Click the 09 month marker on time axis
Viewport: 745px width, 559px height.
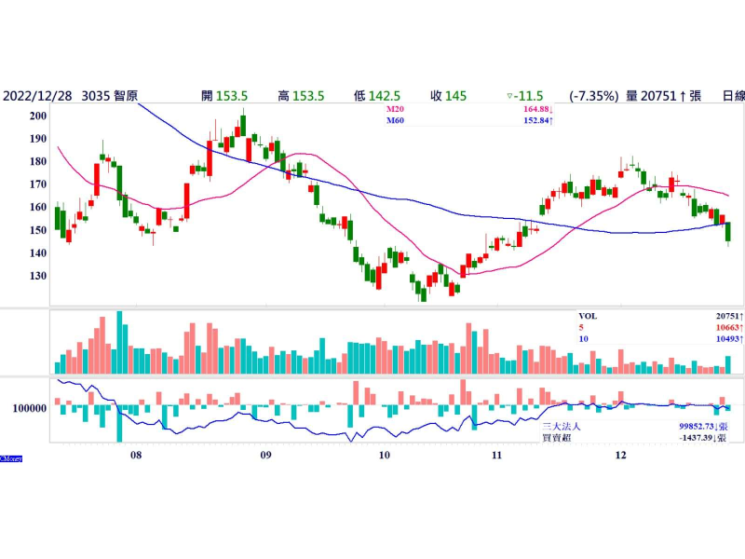pyautogui.click(x=265, y=456)
